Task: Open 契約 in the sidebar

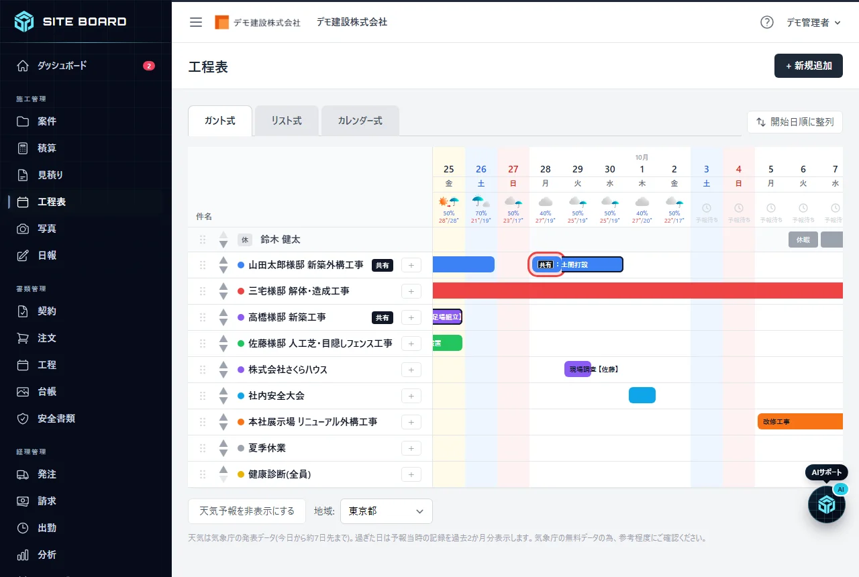Action: coord(86,311)
